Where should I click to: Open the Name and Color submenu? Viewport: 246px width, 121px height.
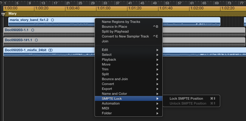[x=129, y=94]
